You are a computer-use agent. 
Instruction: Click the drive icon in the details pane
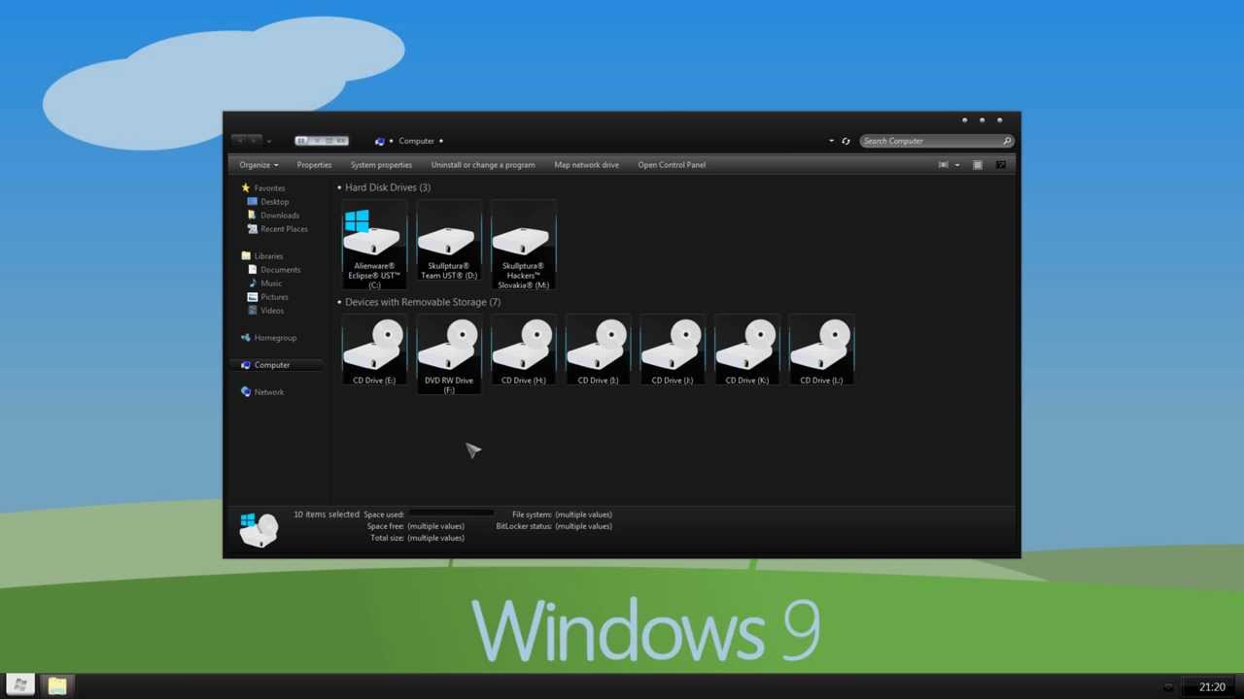[x=259, y=530]
